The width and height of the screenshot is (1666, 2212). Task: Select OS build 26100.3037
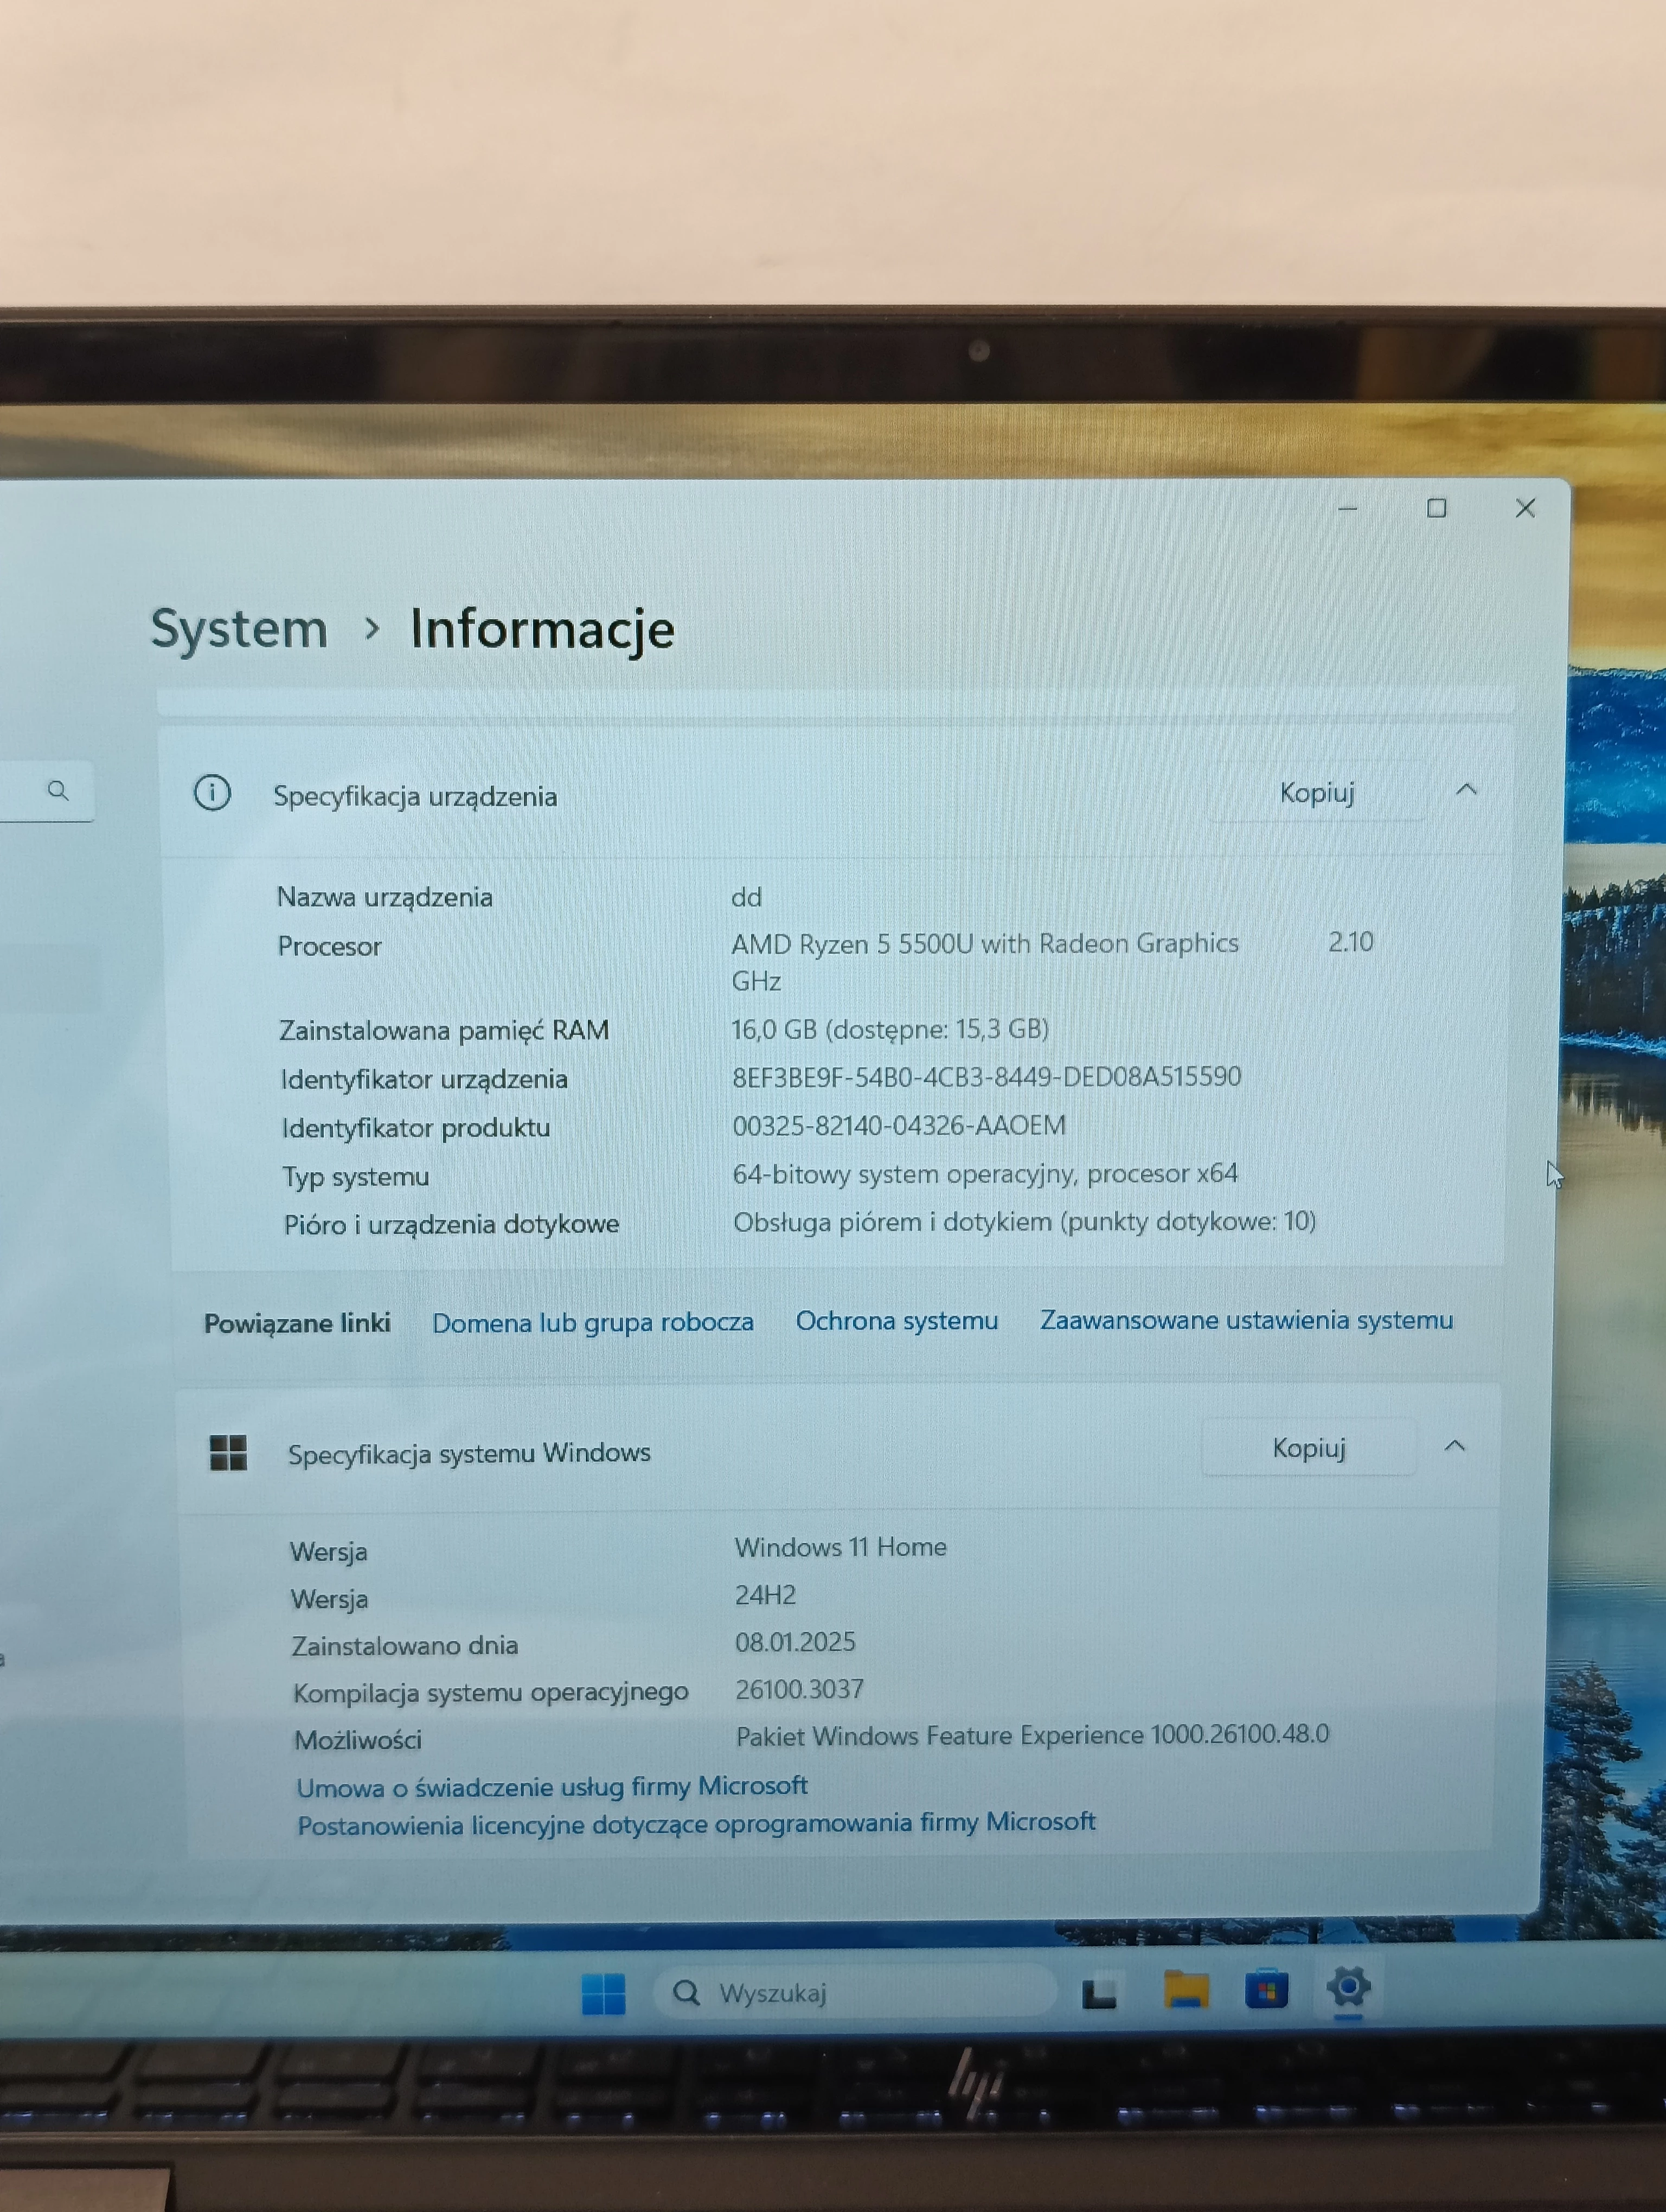pyautogui.click(x=800, y=1690)
